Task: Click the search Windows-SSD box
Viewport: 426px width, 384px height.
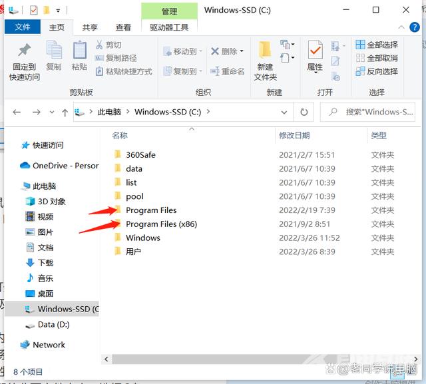Action: [x=367, y=112]
